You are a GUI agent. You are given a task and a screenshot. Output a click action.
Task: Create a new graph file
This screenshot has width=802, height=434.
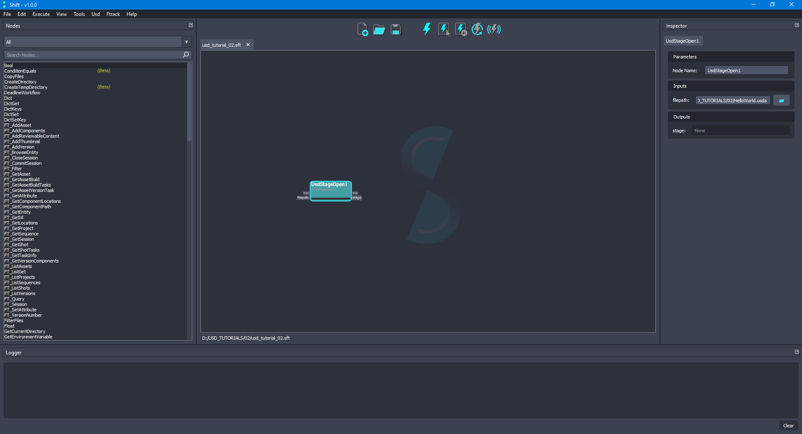pos(363,29)
